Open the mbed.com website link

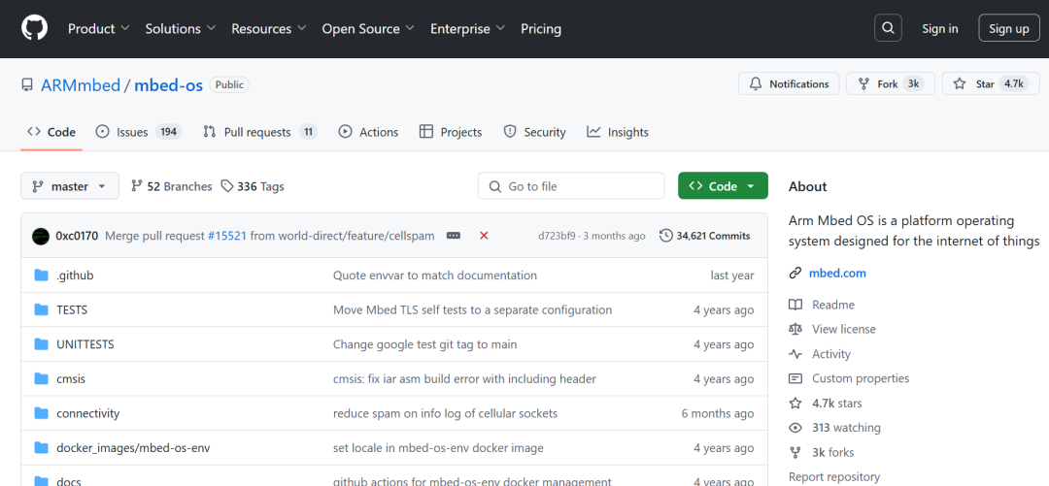point(837,274)
